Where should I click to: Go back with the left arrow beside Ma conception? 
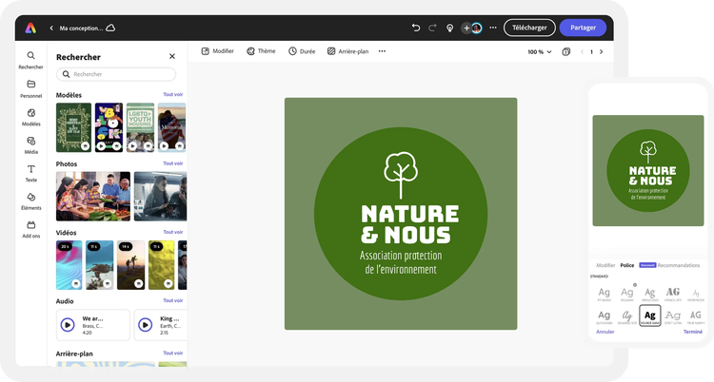click(x=51, y=29)
